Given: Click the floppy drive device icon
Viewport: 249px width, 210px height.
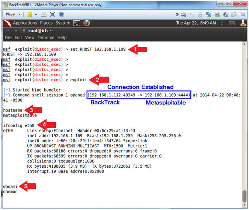Looking at the screenshot, I should pyautogui.click(x=200, y=15).
